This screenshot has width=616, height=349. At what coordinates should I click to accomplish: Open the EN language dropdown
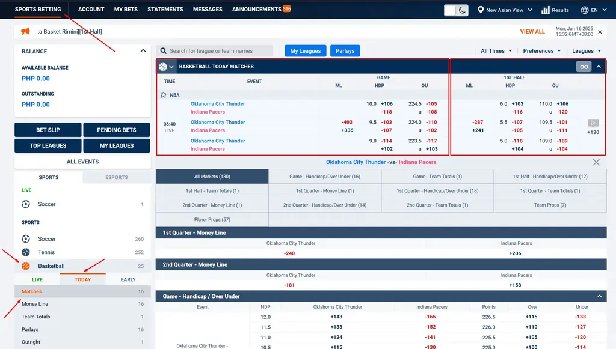pyautogui.click(x=599, y=10)
